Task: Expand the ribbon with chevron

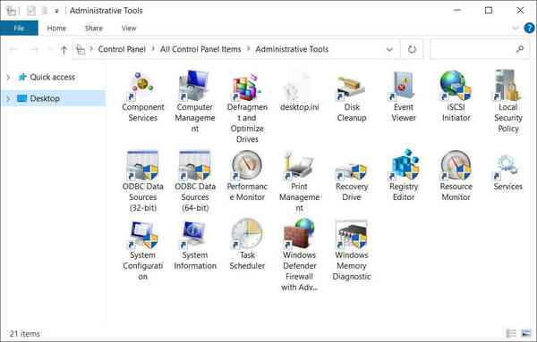Action: pyautogui.click(x=516, y=28)
